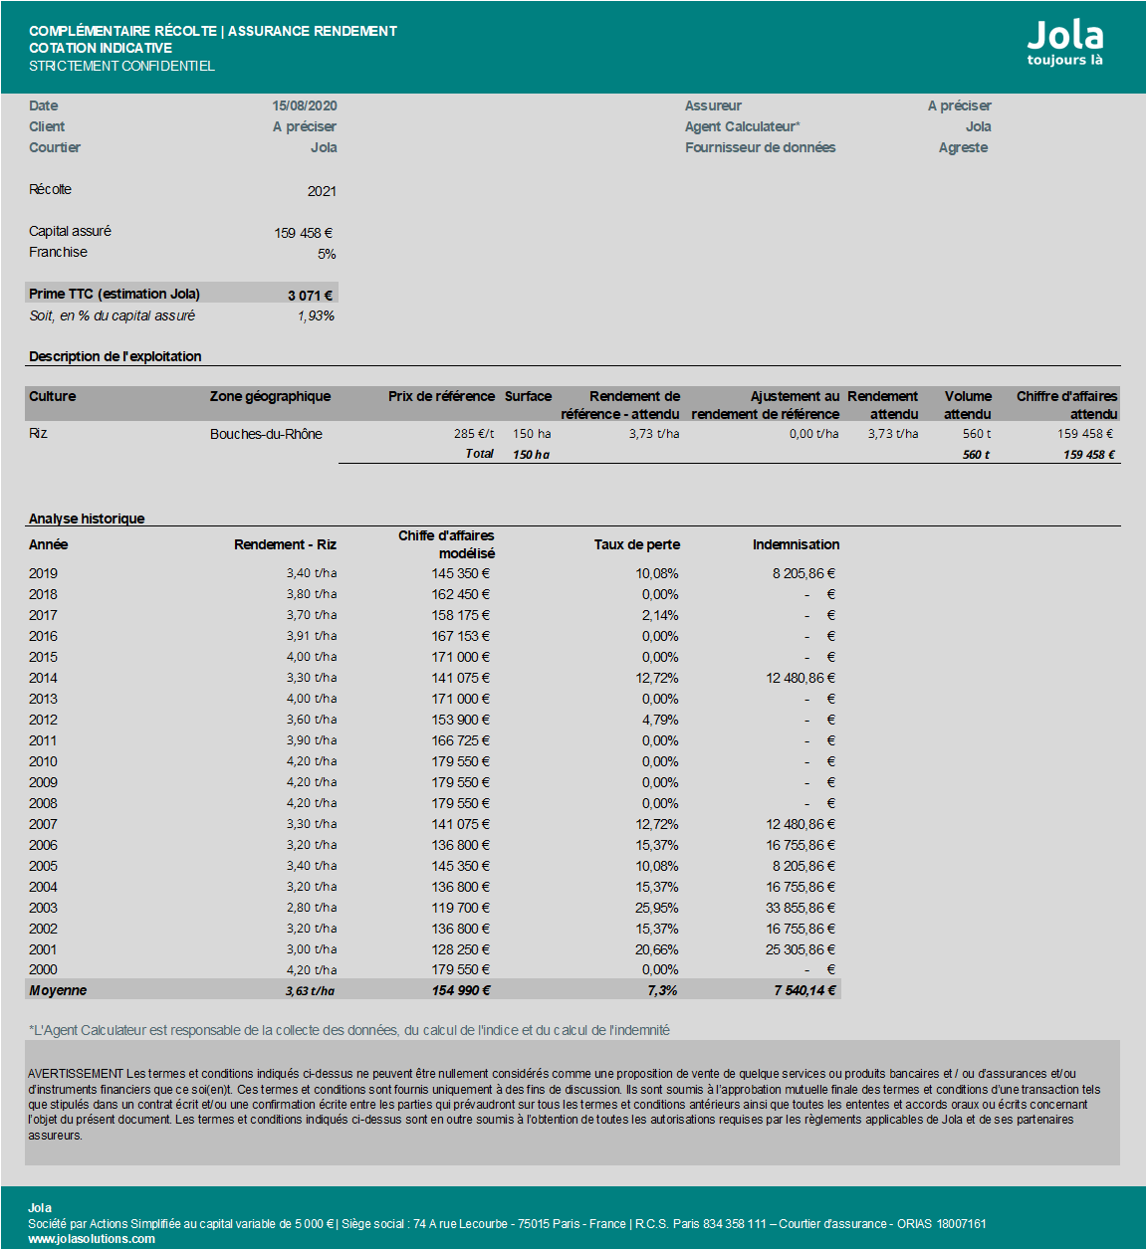Image resolution: width=1147 pixels, height=1250 pixels.
Task: Select the Franchise value 5%
Action: click(x=327, y=254)
